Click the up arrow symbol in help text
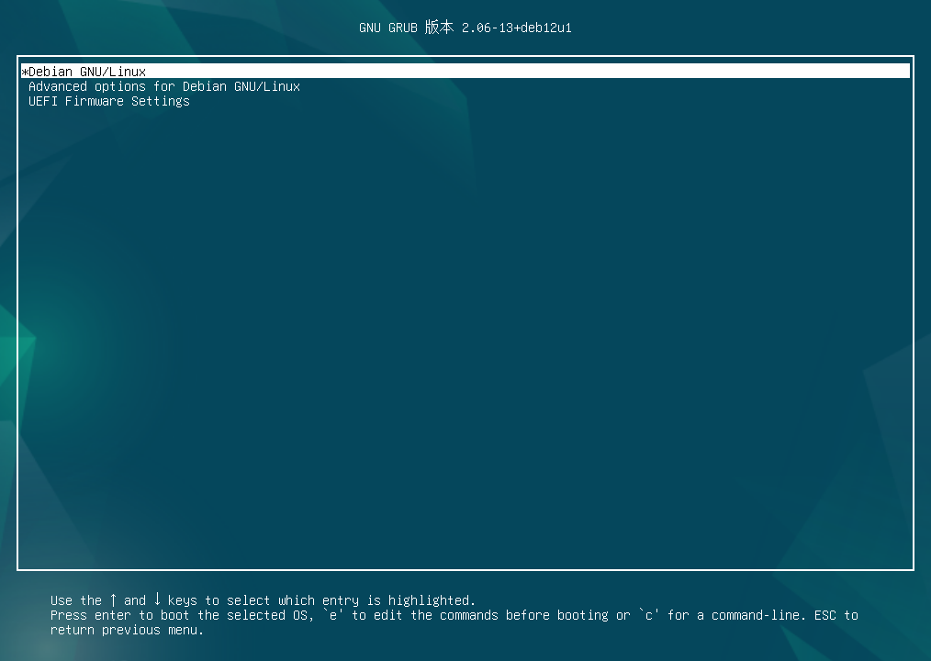The image size is (931, 661). 113,599
